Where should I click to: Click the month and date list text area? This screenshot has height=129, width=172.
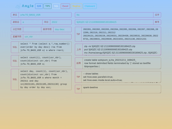tap(121, 34)
